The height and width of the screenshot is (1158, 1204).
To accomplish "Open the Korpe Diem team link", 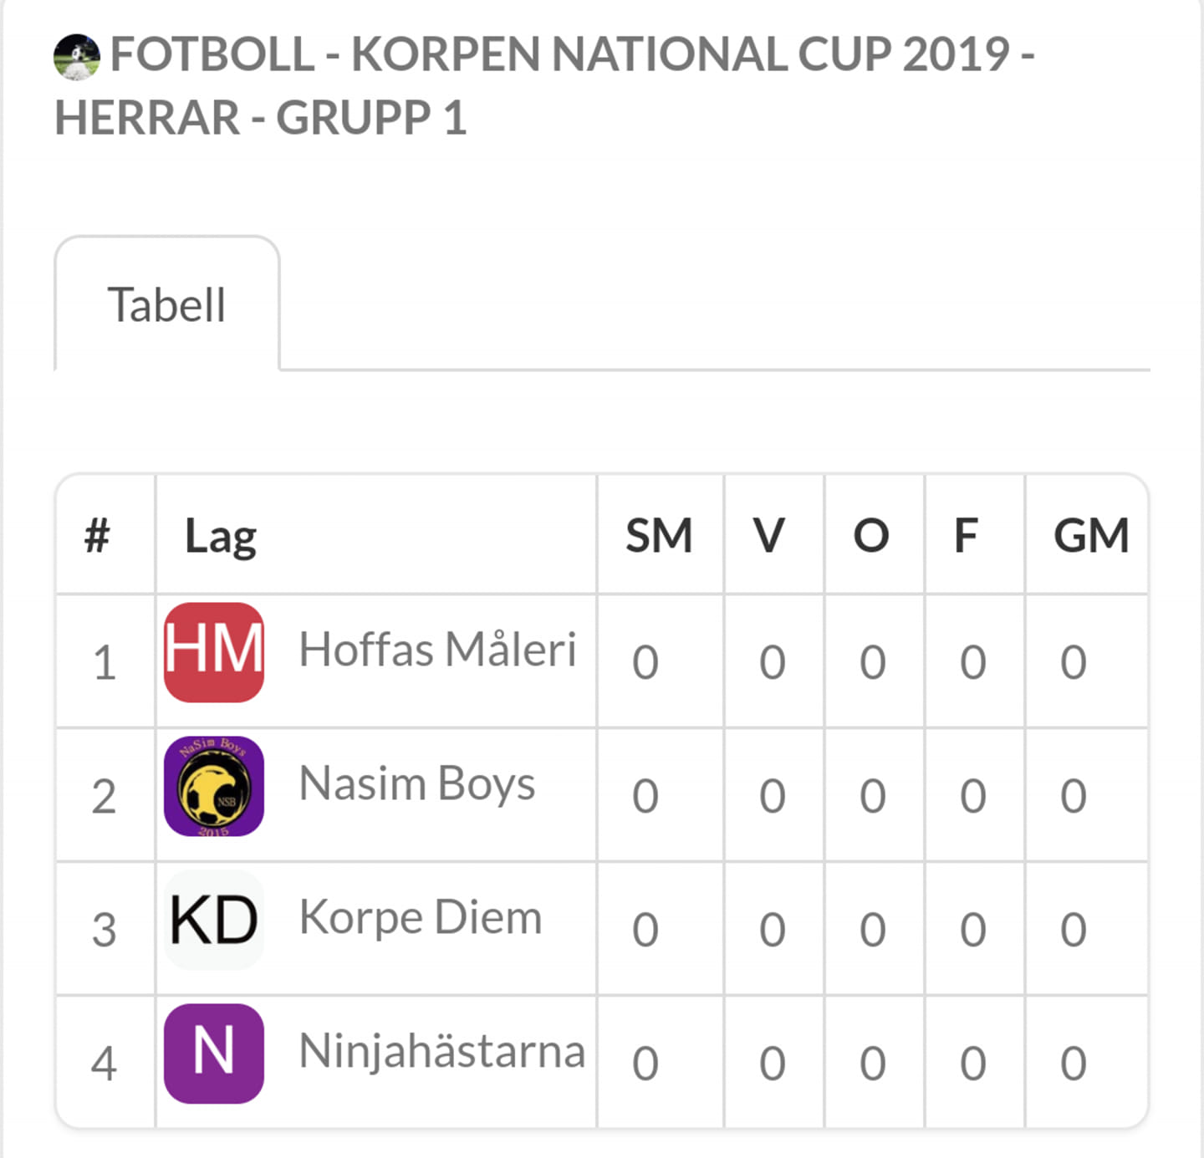I will [x=421, y=918].
